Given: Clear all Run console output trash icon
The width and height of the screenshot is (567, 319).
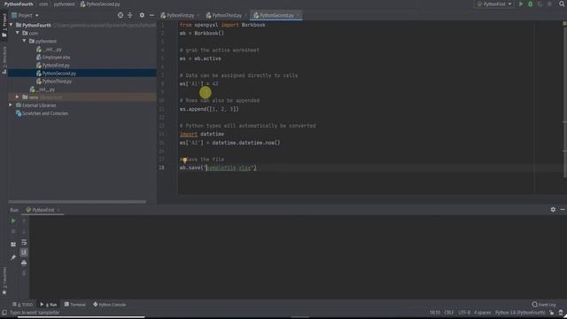Looking at the screenshot, I should pyautogui.click(x=24, y=274).
